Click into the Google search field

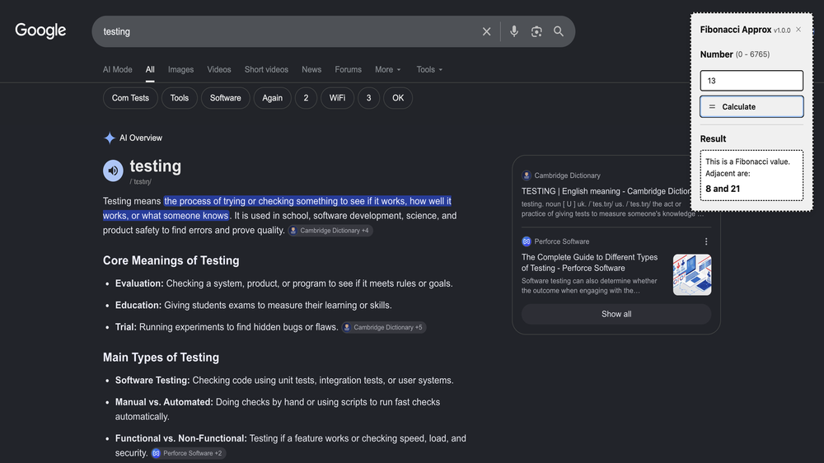289,31
